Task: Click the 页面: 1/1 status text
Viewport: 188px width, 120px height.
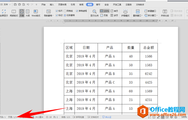Action: point(12,117)
